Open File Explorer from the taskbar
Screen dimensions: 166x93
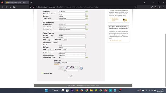click(91, 90)
